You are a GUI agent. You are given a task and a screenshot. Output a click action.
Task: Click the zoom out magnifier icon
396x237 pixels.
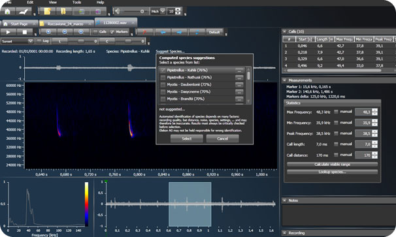point(65,32)
